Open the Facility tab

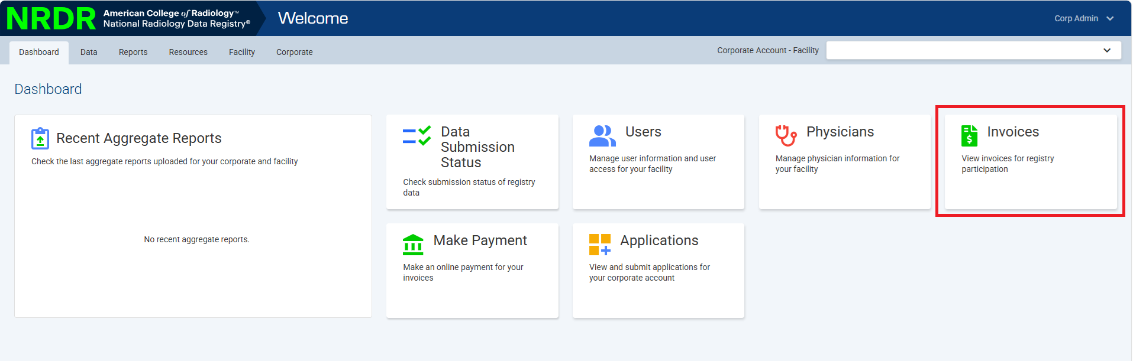[x=242, y=52]
